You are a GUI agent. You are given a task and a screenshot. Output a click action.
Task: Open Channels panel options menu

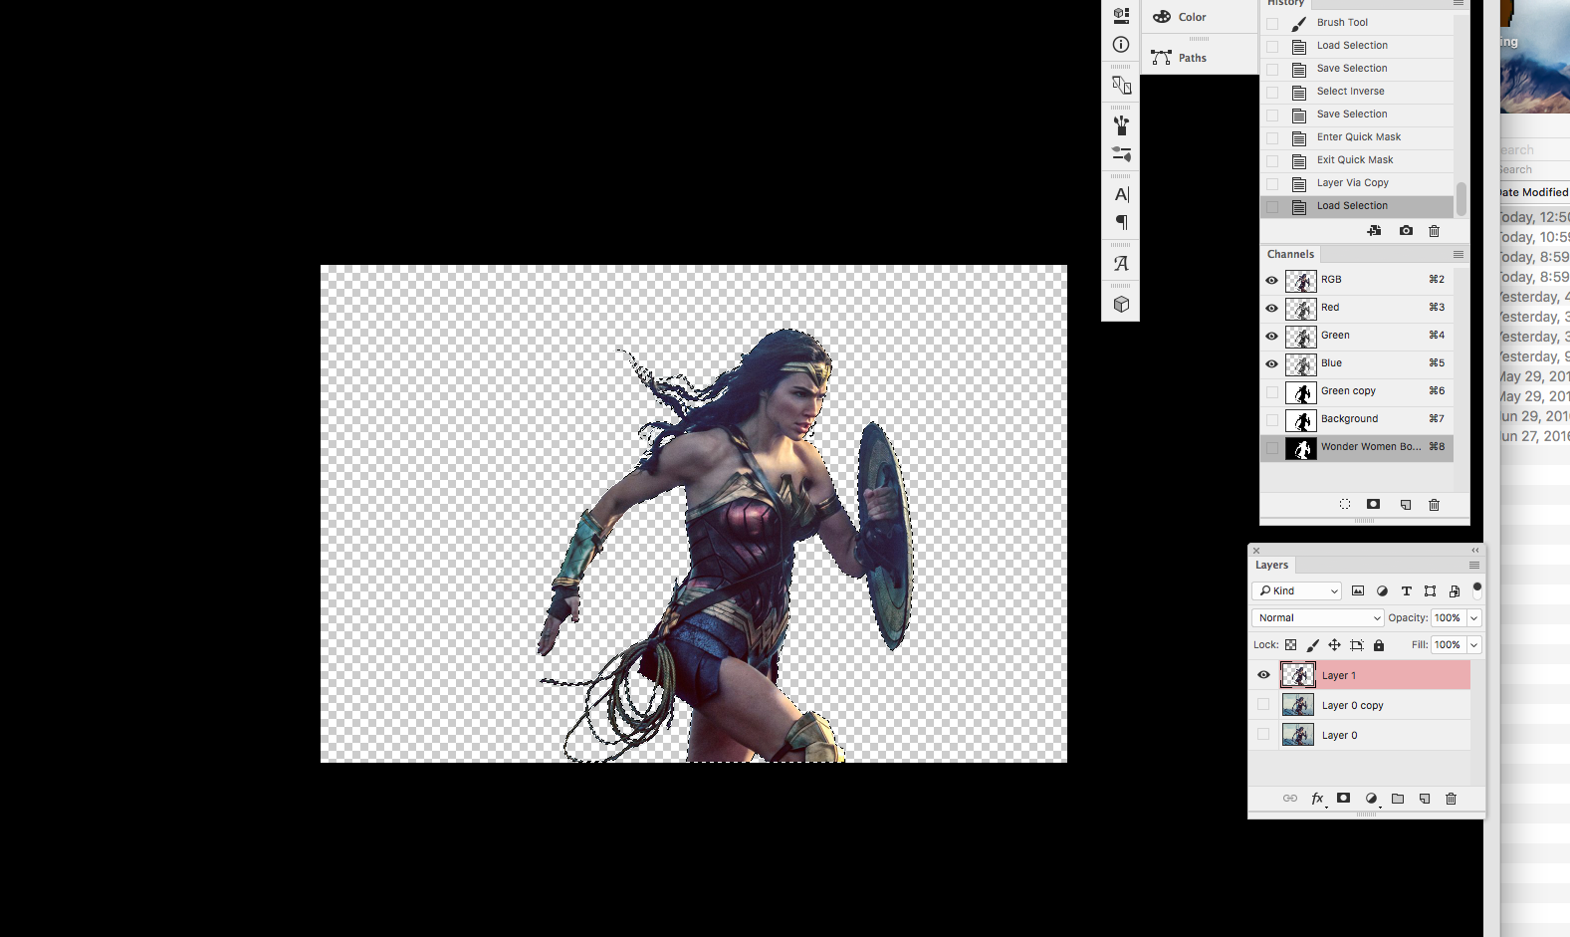1458,255
